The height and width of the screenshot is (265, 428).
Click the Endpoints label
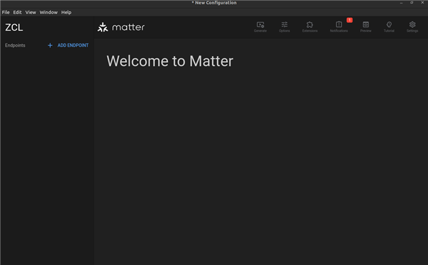click(x=15, y=45)
